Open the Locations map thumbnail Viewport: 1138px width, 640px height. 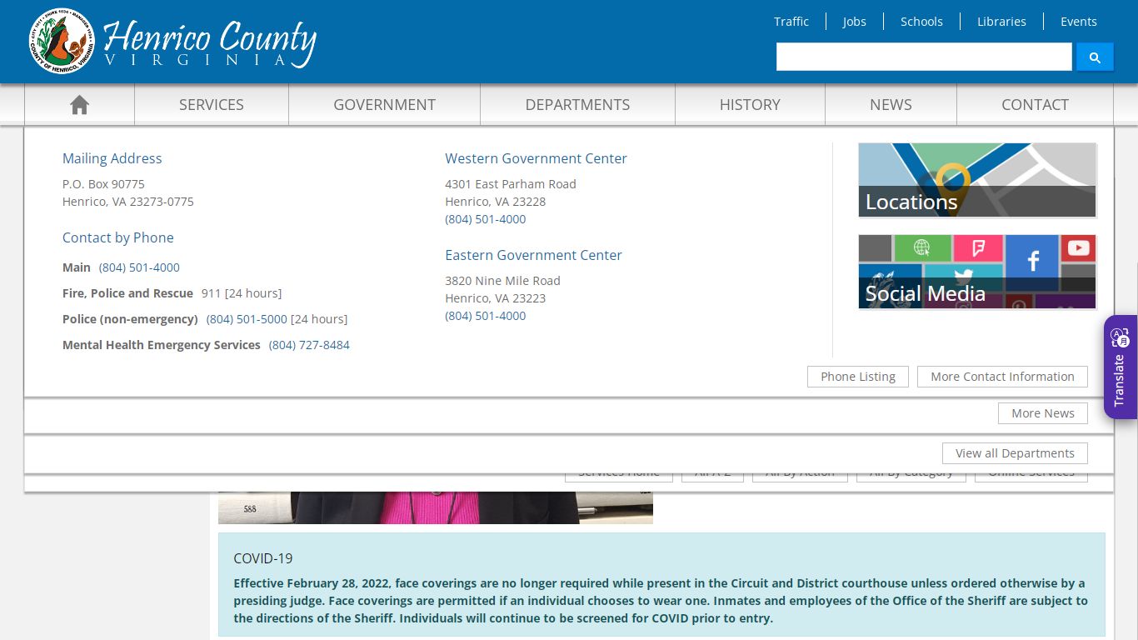(x=977, y=180)
